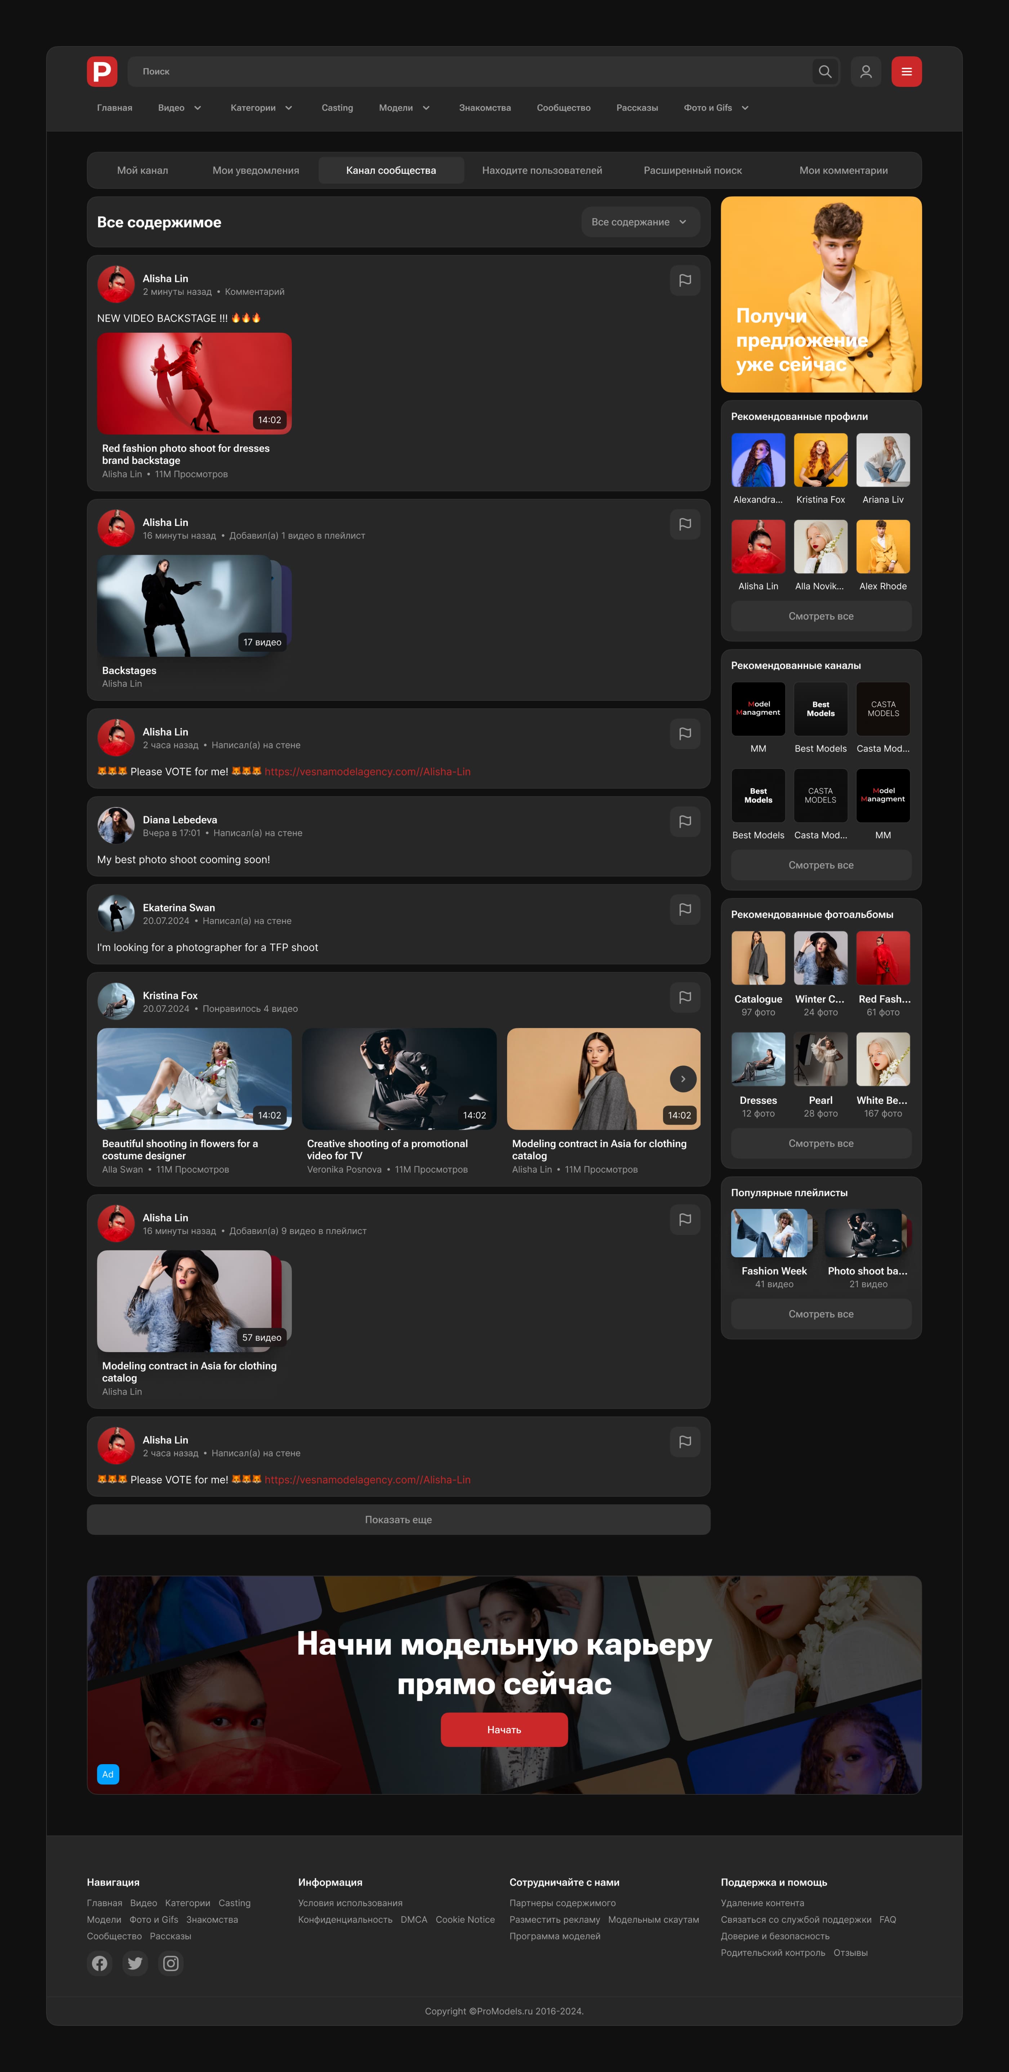Viewport: 1009px width, 2072px height.
Task: Click the search magnifier icon
Action: tap(825, 72)
